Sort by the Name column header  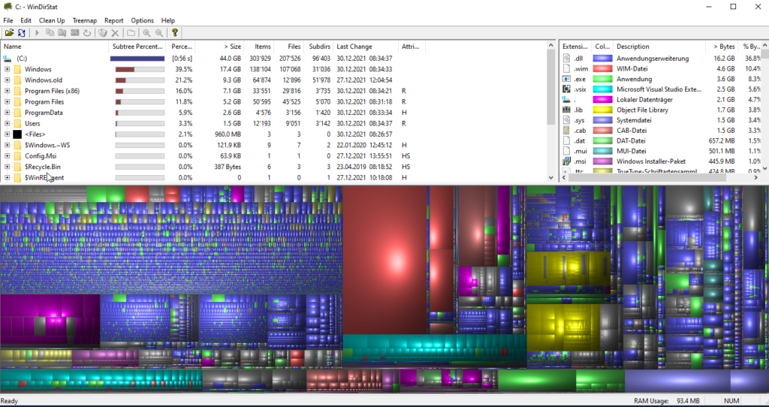(x=54, y=47)
